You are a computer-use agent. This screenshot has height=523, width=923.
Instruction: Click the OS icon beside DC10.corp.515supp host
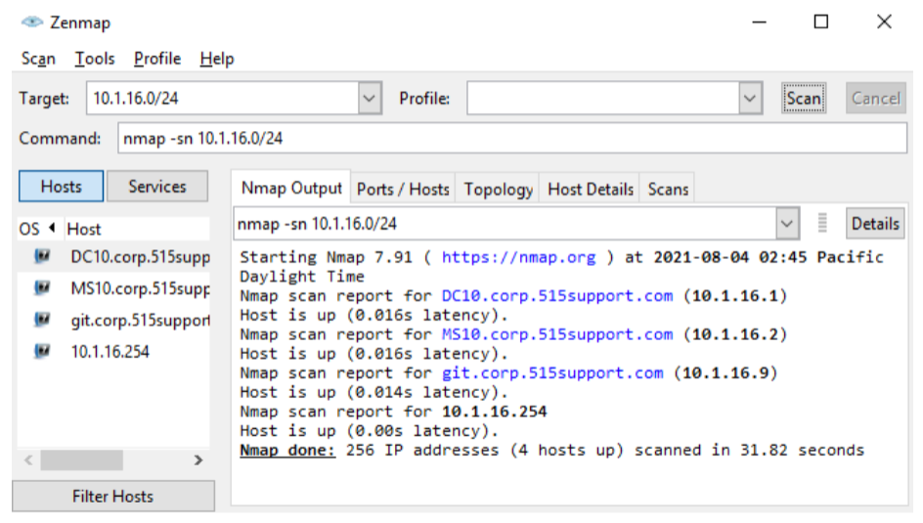click(42, 256)
